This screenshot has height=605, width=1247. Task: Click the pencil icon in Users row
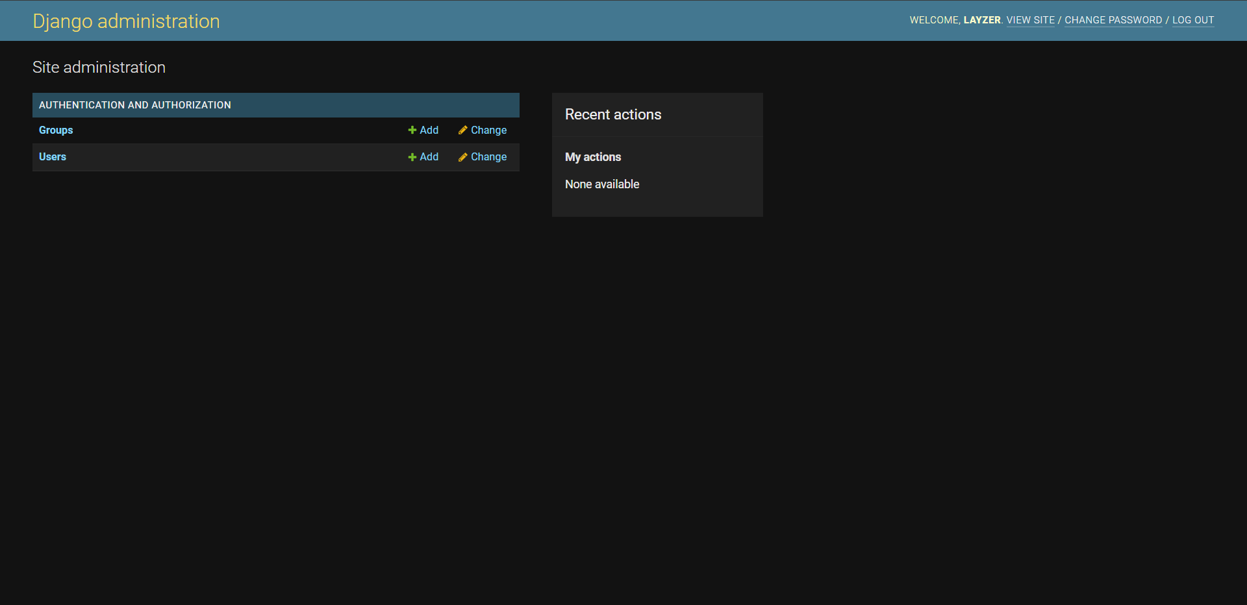pyautogui.click(x=462, y=157)
